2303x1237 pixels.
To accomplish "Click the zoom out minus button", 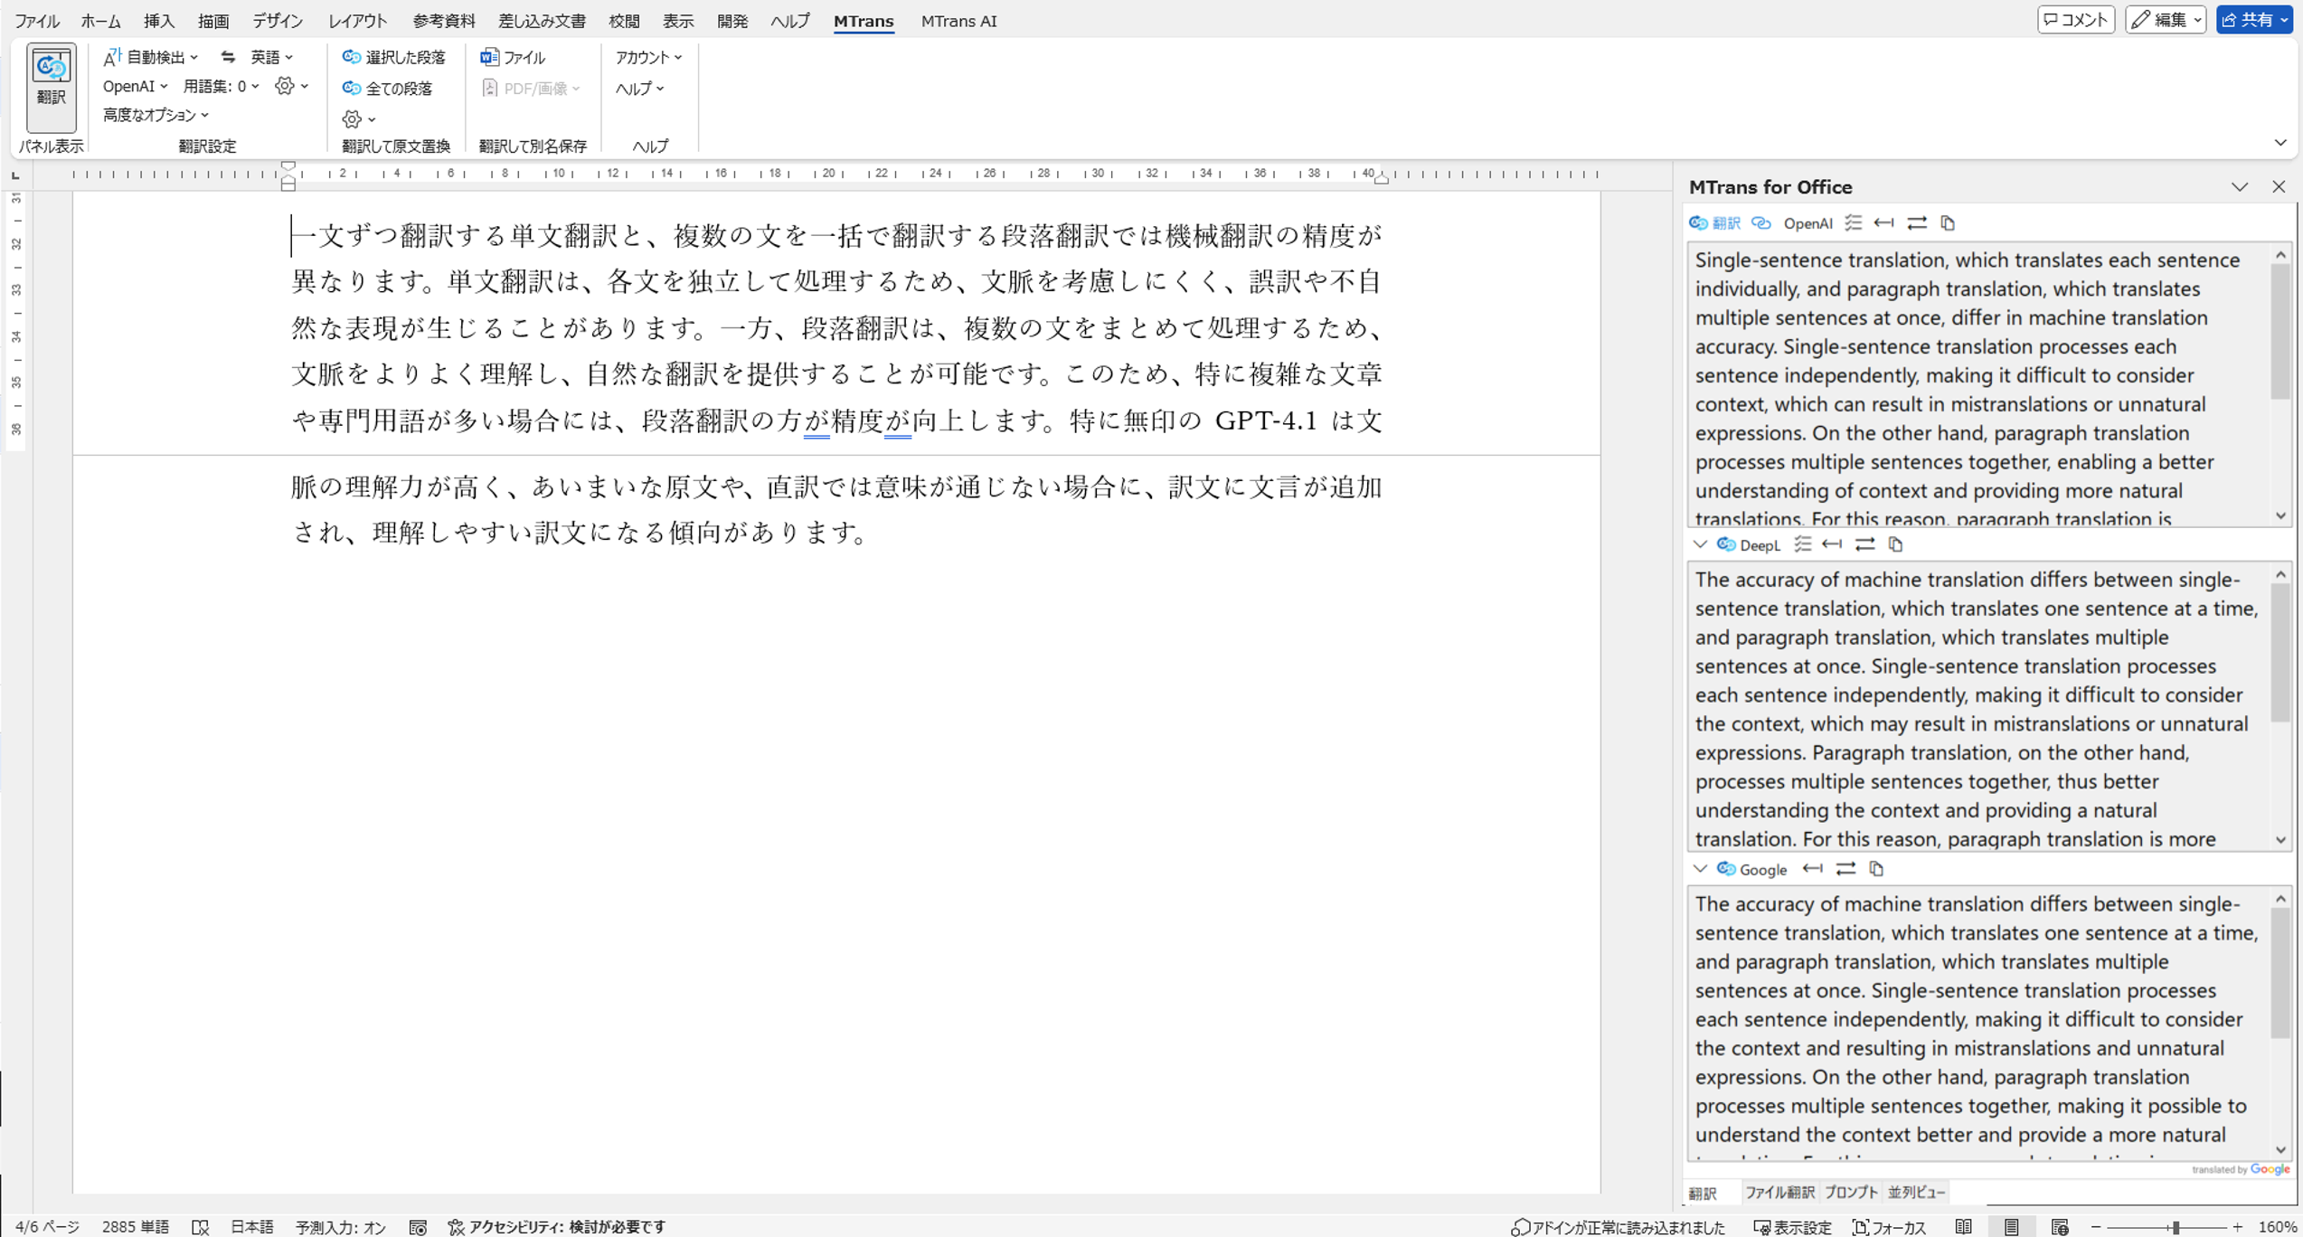I will coord(2096,1227).
